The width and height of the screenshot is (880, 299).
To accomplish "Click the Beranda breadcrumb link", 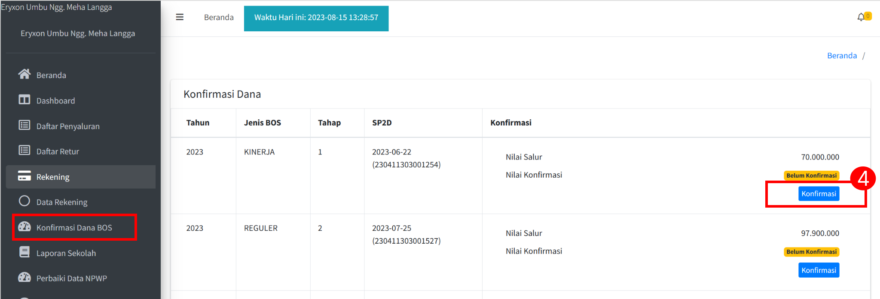I will [842, 56].
